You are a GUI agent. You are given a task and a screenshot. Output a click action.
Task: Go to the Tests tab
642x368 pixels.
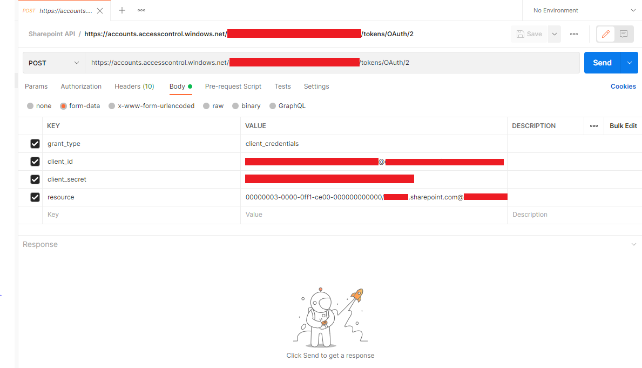[x=282, y=86]
